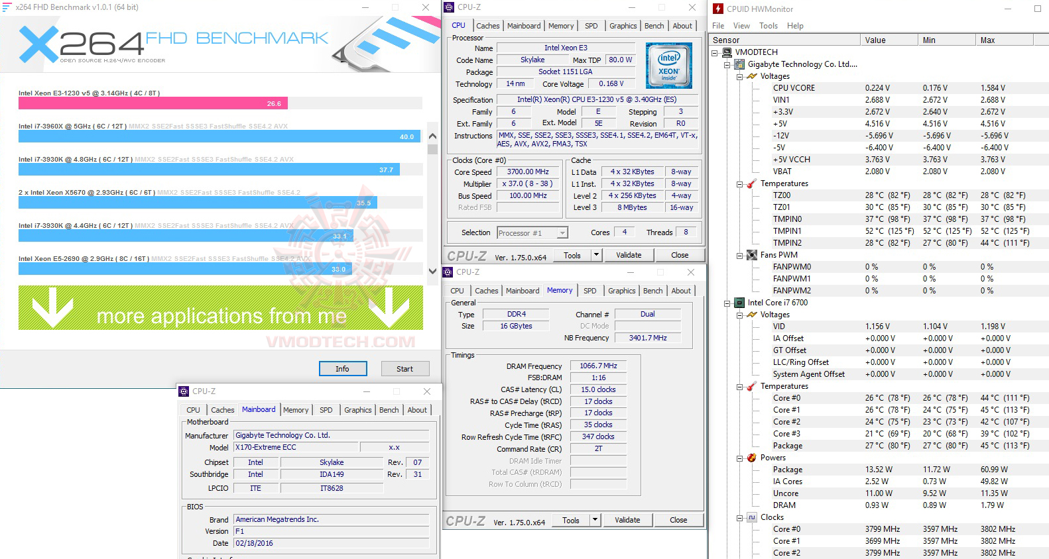Screen dimensions: 1049x559
Task: Collapse the Intel Core i7 6700 node
Action: click(x=727, y=303)
